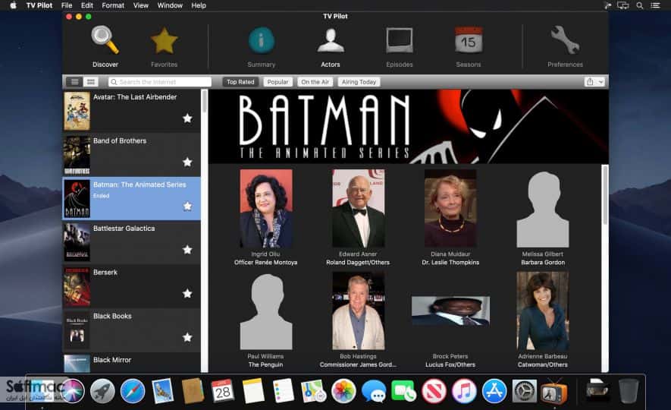671x410 pixels.
Task: Click Bob Hastings actor photo
Action: pyautogui.click(x=358, y=311)
